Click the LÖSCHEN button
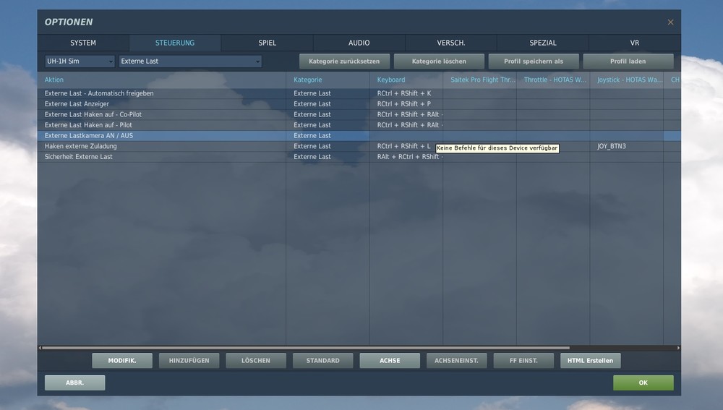 256,361
